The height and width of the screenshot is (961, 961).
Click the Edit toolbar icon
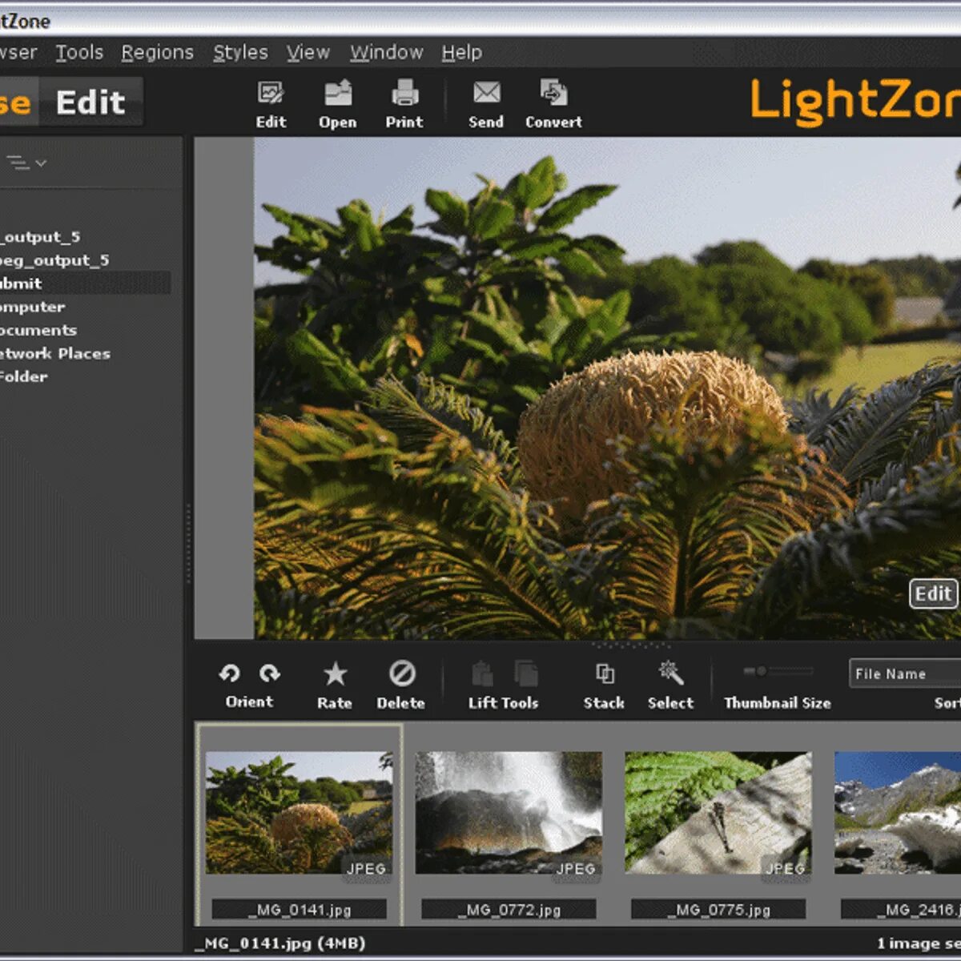click(x=271, y=105)
